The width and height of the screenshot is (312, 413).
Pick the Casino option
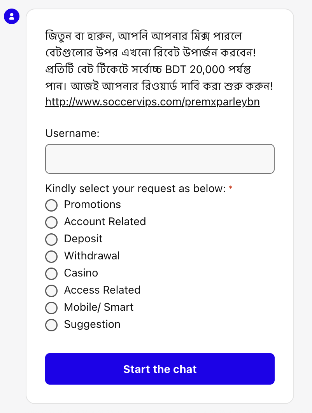coord(51,274)
